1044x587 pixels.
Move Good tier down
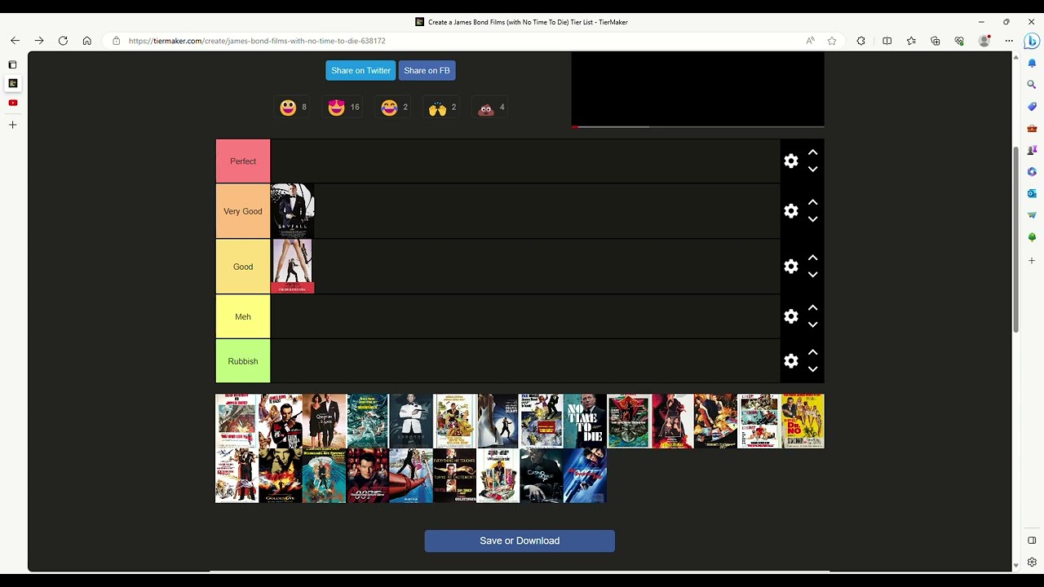812,275
